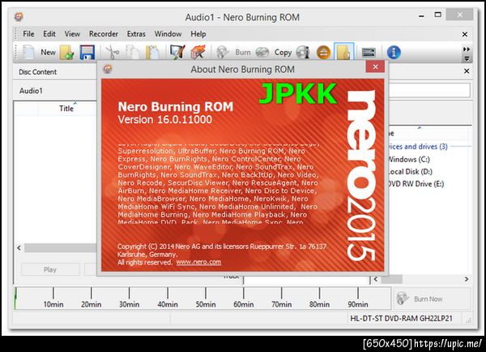Open the Recorder menu
486x352 pixels.
click(x=104, y=34)
